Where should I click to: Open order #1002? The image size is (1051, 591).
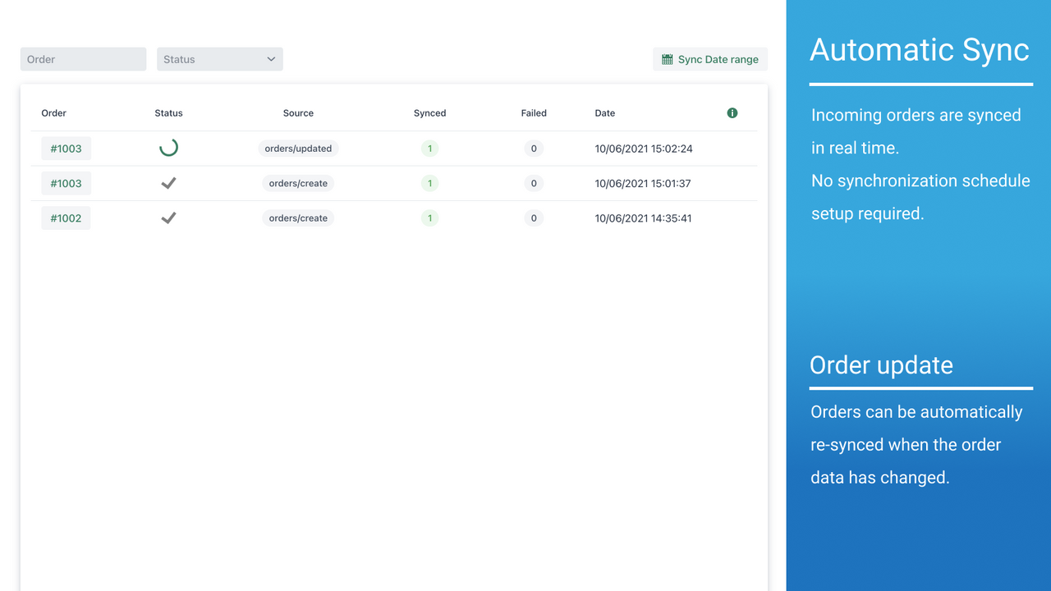coord(66,218)
